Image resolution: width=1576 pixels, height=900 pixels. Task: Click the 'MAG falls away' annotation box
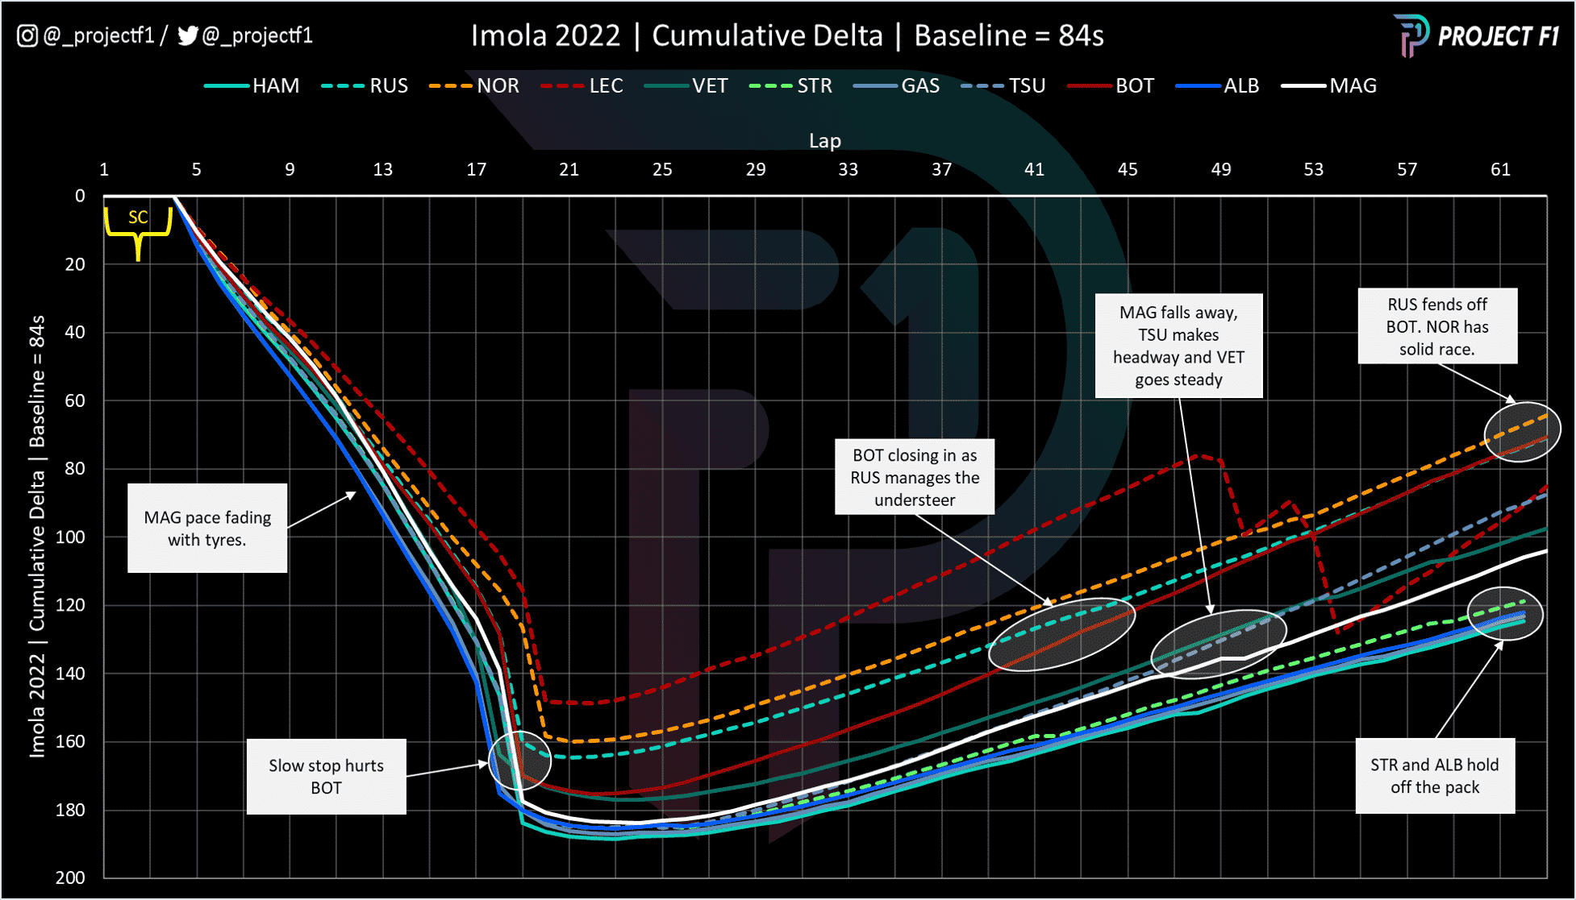point(1178,346)
